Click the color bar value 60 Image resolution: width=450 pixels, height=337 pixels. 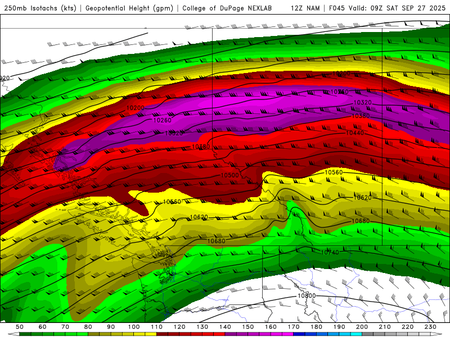(43, 327)
